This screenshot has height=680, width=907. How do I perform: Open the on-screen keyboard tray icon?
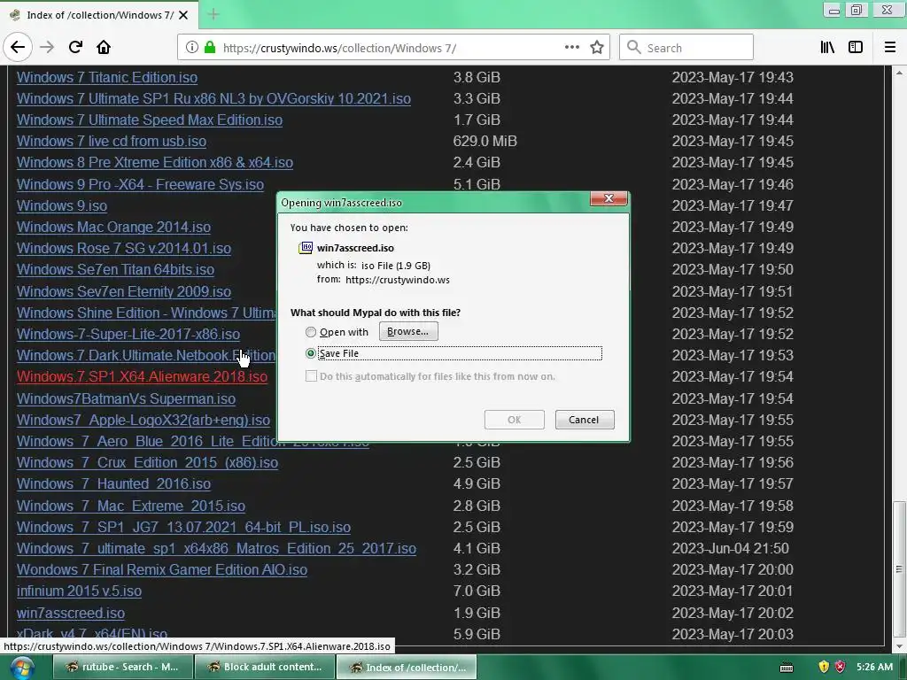pyautogui.click(x=787, y=668)
